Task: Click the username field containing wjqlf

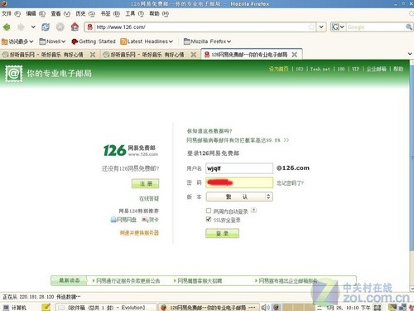Action: pyautogui.click(x=239, y=168)
